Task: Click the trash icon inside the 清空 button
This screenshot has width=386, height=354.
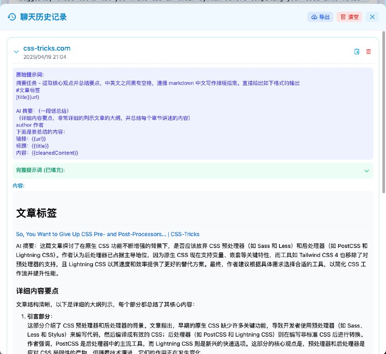Action: tap(344, 16)
